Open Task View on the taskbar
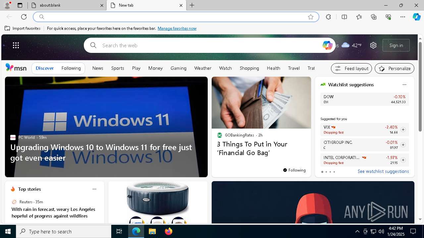Viewport: 424px width, 238px height. click(x=119, y=231)
